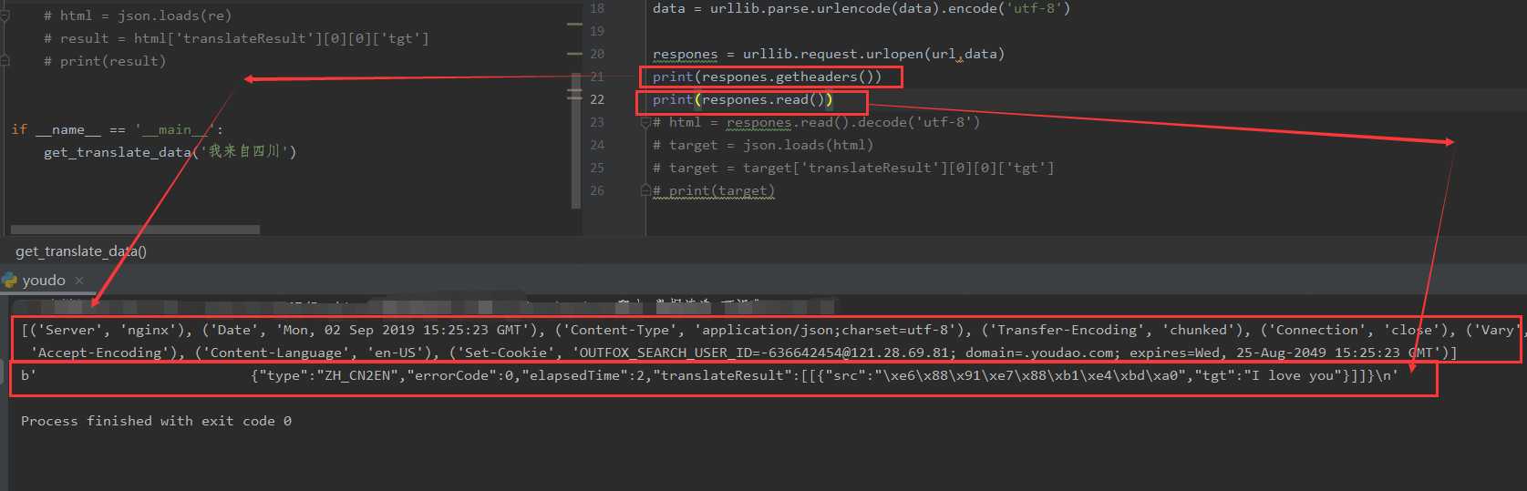Click the 'respones = urllib.request.urlopen' line
The image size is (1527, 491).
tap(829, 55)
